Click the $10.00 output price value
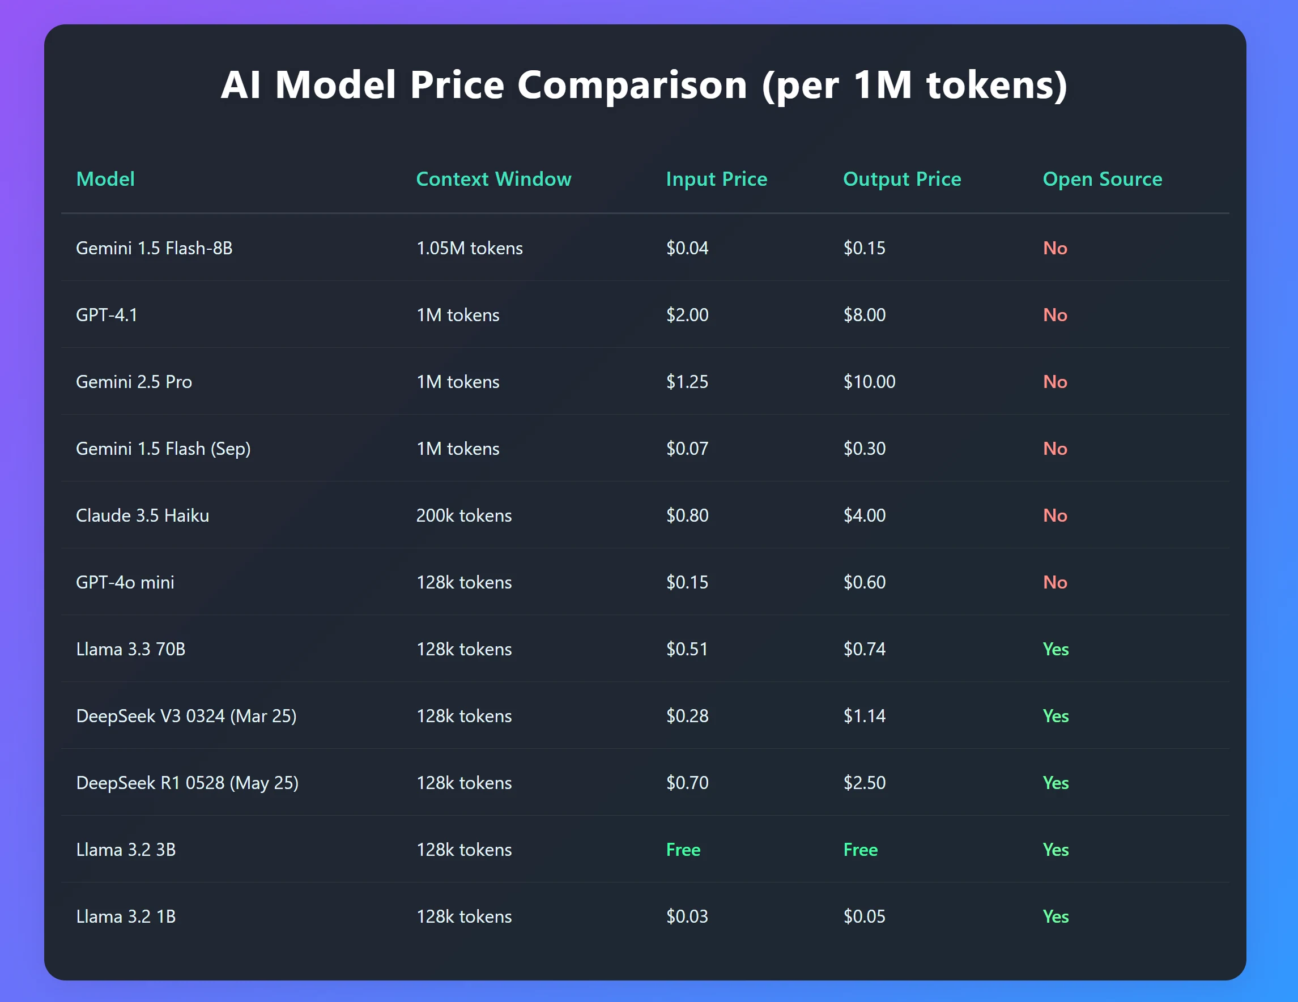Image resolution: width=1298 pixels, height=1002 pixels. (869, 382)
